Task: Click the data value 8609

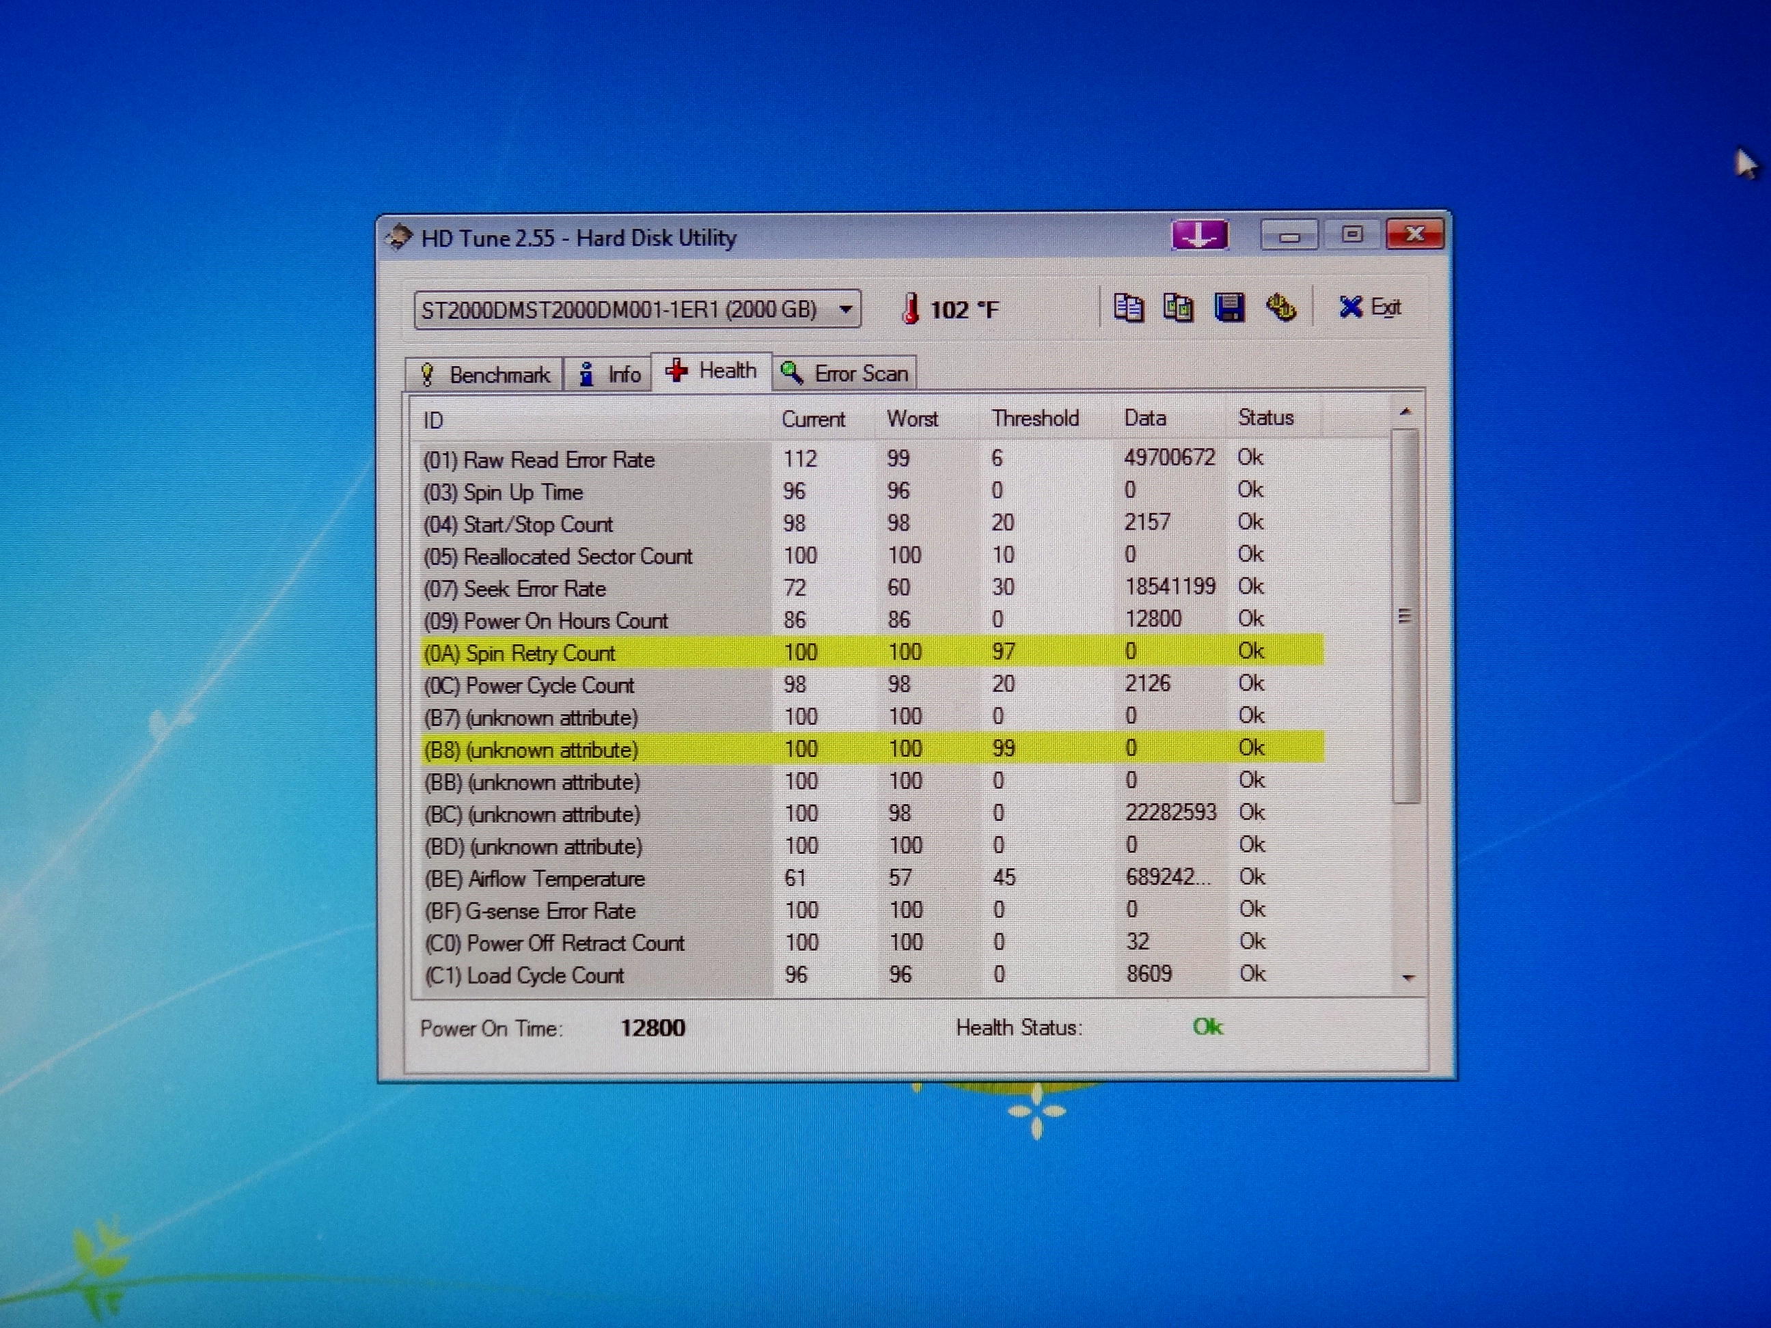Action: pyautogui.click(x=1149, y=973)
